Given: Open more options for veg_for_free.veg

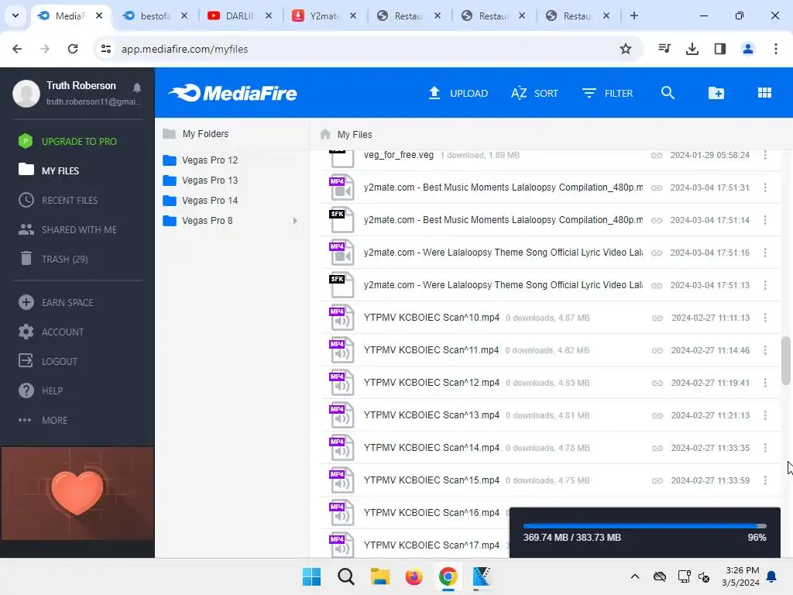Looking at the screenshot, I should tap(765, 155).
